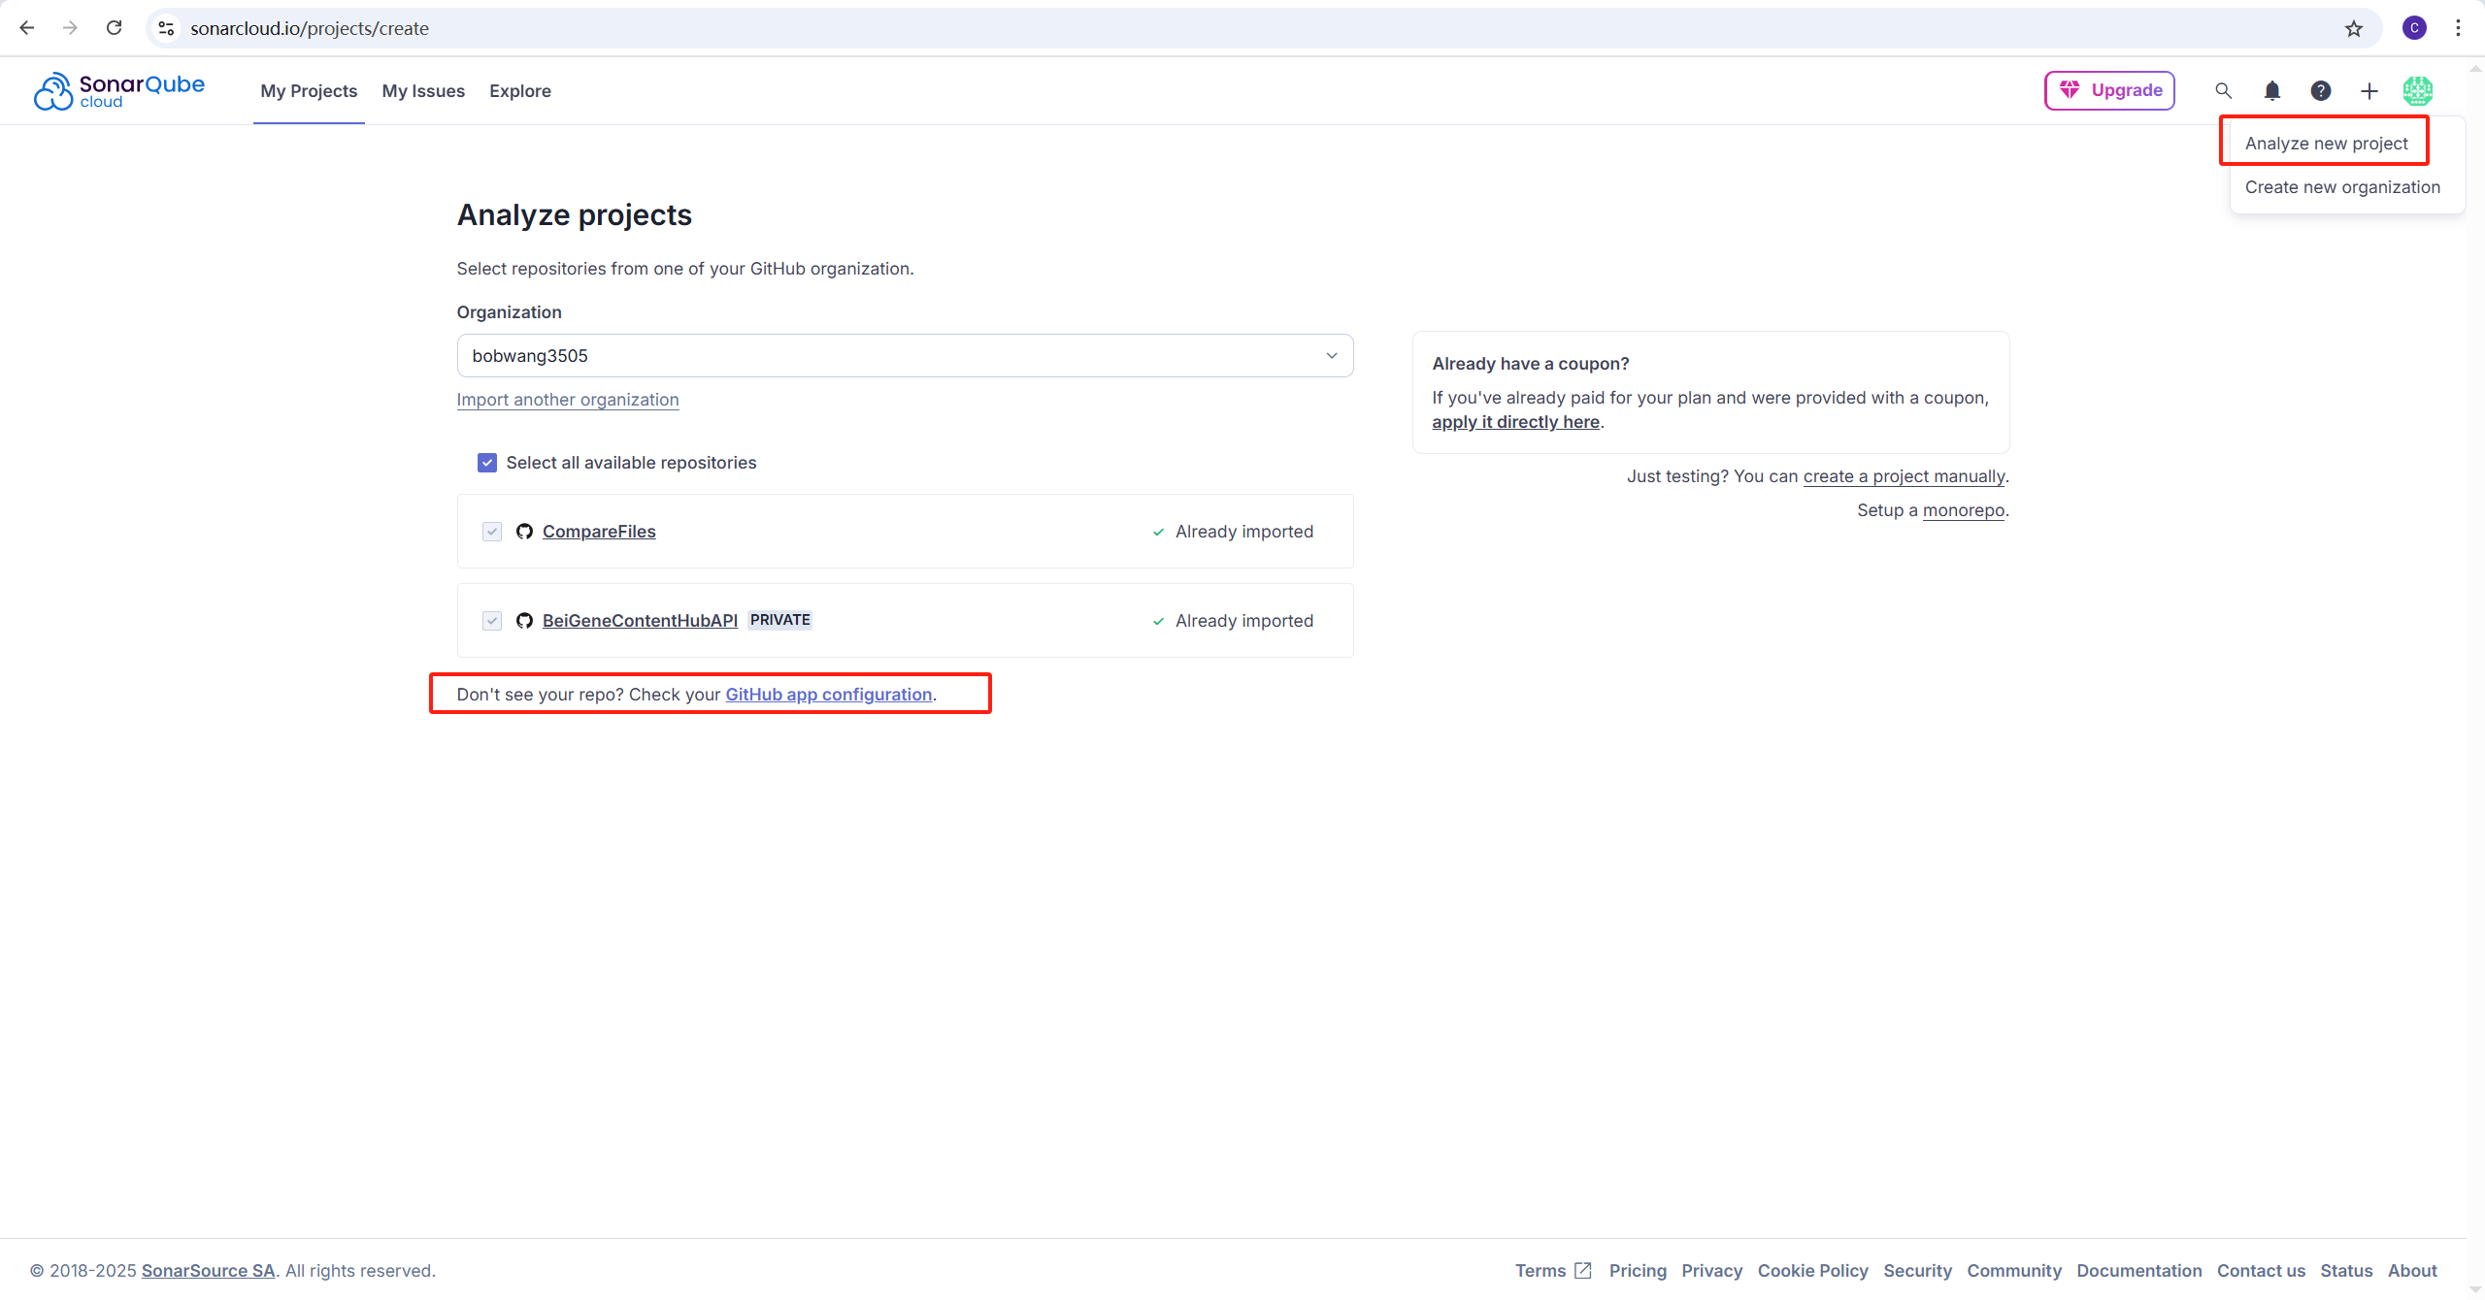
Task: Click the Chrome profile C avatar
Action: click(2414, 28)
